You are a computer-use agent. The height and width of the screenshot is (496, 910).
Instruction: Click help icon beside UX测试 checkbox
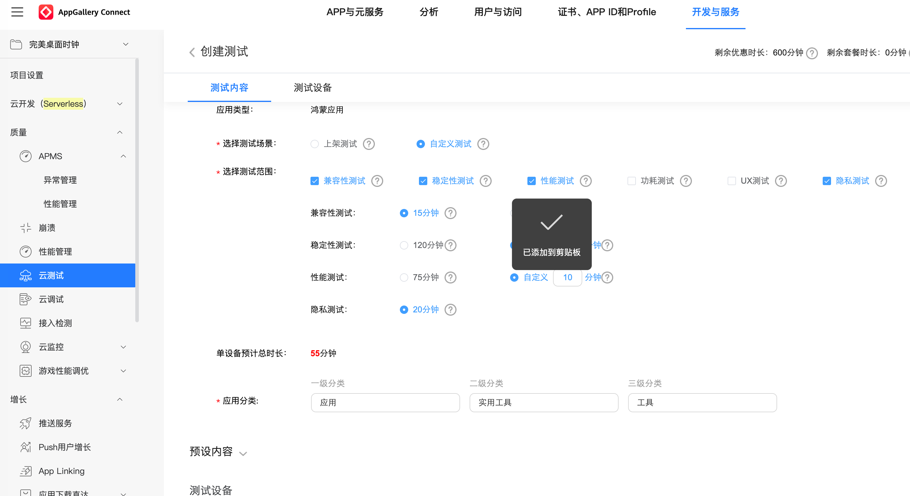[x=781, y=181]
